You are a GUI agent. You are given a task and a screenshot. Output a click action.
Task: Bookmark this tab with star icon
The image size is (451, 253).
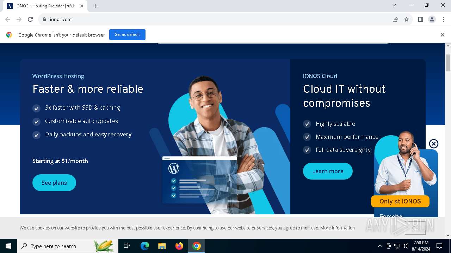click(x=407, y=19)
